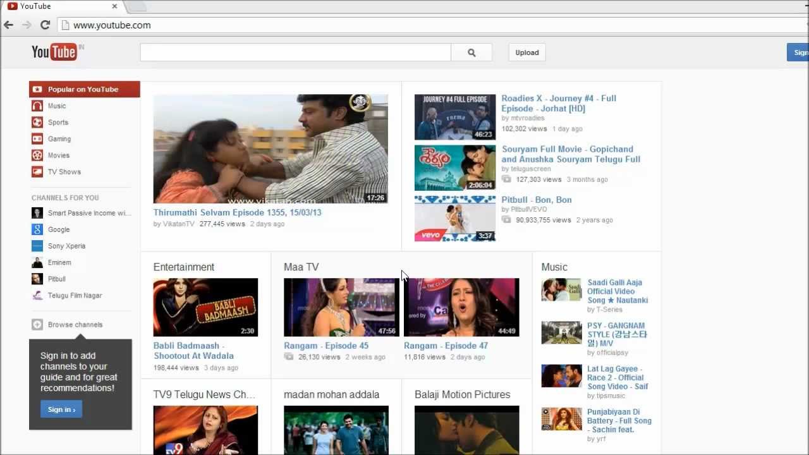Image resolution: width=809 pixels, height=455 pixels.
Task: Open TV9 Telugu News channel heading
Action: (x=205, y=395)
